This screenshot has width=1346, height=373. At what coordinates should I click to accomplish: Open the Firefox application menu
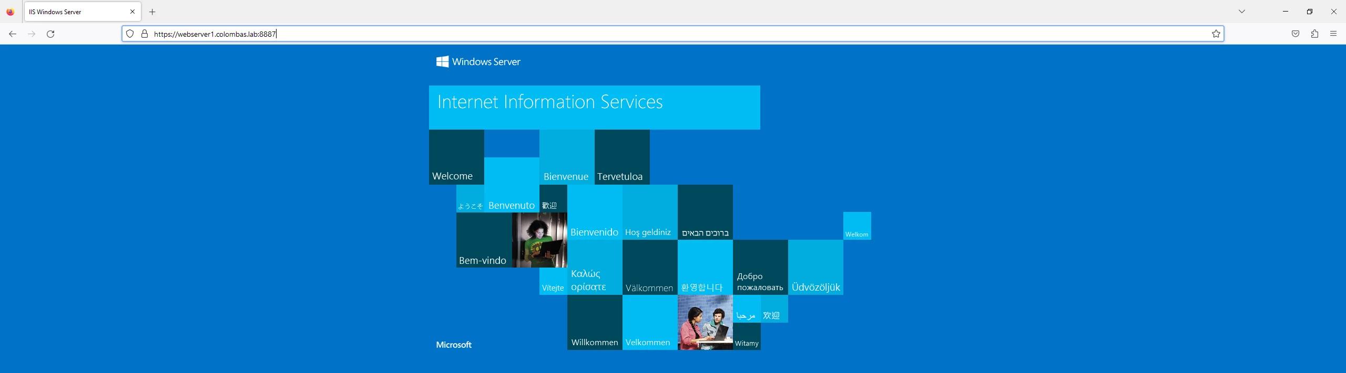[x=1333, y=34]
